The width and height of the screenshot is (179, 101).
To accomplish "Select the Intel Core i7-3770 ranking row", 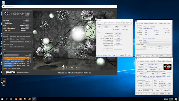I will point(17,65).
